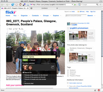This screenshot has height=92, width=103.
Task: Open the You menu dropdown arrow
Action: coord(18,16)
